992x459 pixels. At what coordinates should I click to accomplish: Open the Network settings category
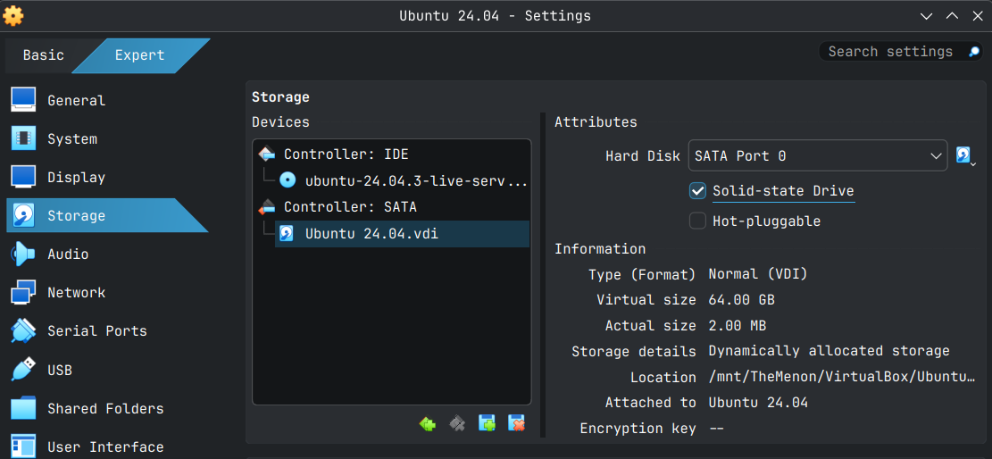click(x=76, y=293)
